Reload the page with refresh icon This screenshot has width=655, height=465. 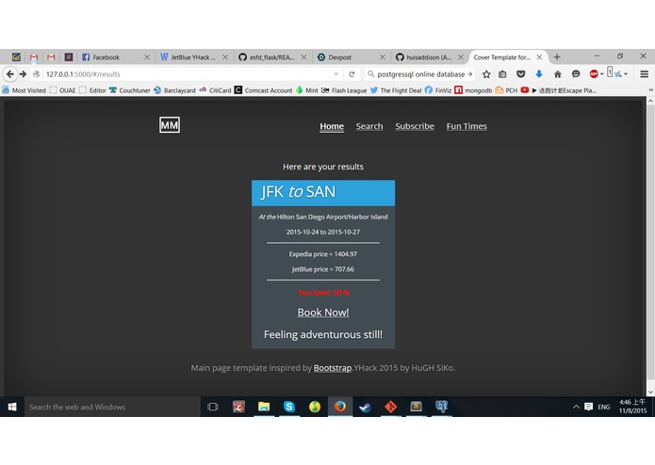pos(352,74)
